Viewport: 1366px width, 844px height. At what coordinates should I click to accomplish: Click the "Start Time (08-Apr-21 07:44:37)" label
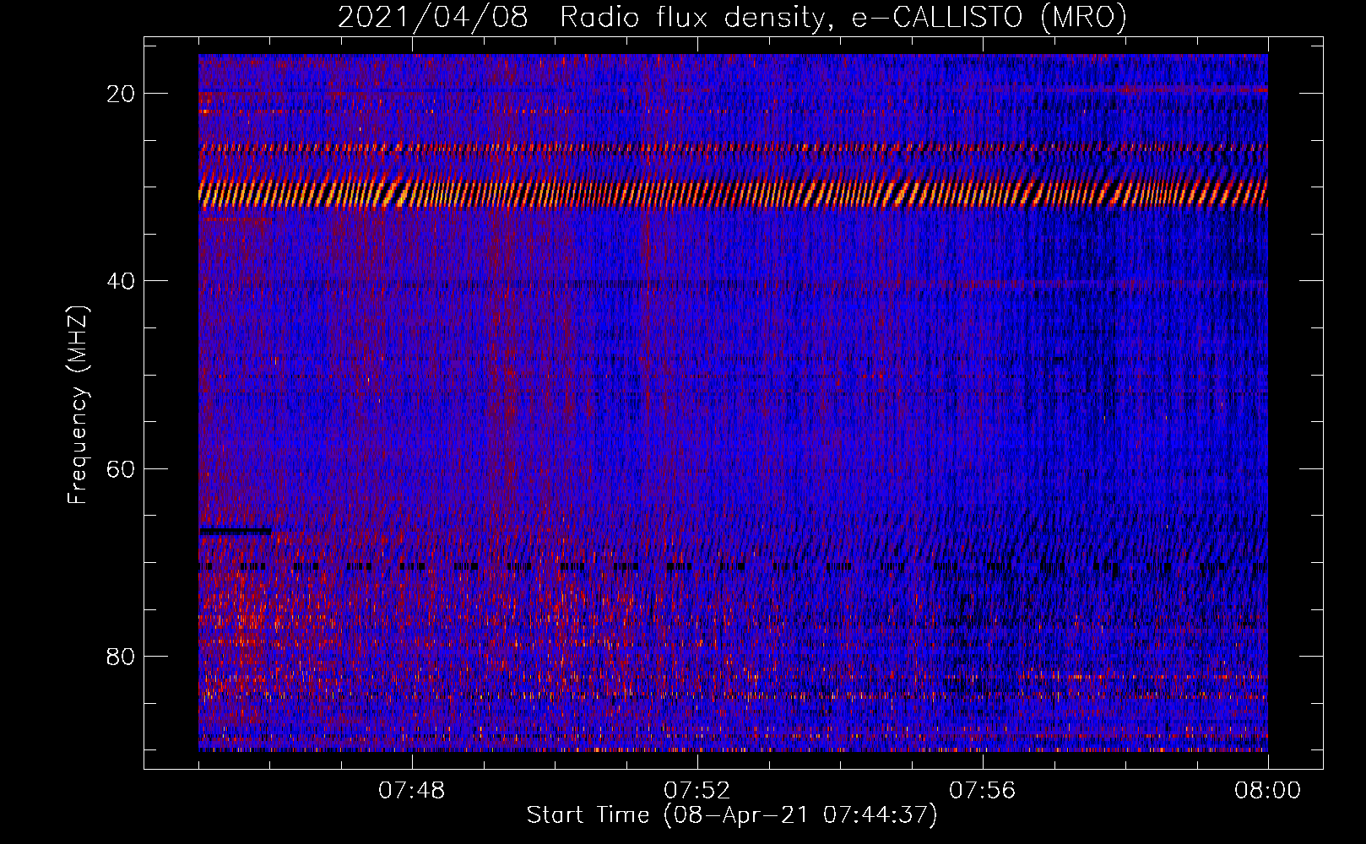732,815
